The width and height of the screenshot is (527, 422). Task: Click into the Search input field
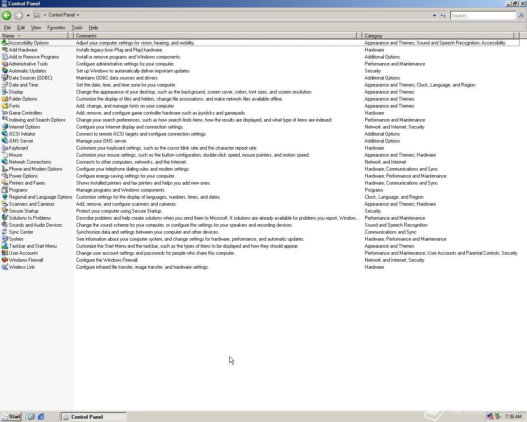[x=483, y=15]
